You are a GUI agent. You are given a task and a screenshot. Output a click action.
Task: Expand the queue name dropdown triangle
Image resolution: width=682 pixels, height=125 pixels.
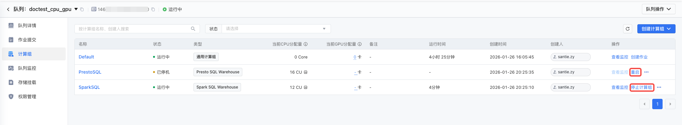coord(76,9)
